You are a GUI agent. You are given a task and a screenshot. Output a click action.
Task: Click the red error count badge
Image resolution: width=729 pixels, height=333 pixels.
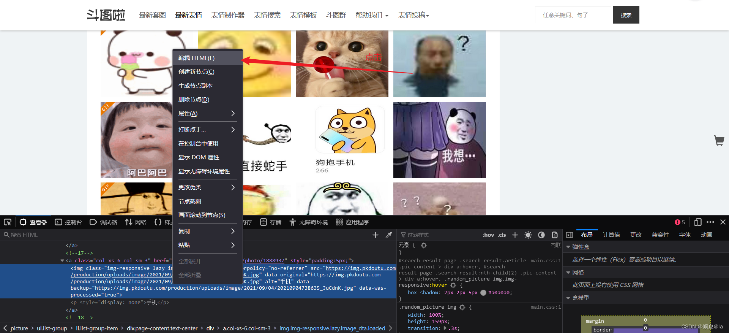tap(680, 222)
